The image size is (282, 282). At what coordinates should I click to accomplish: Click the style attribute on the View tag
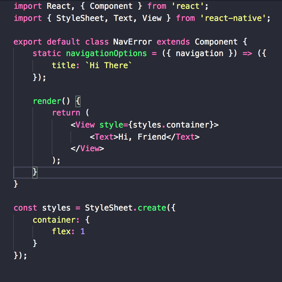point(111,125)
